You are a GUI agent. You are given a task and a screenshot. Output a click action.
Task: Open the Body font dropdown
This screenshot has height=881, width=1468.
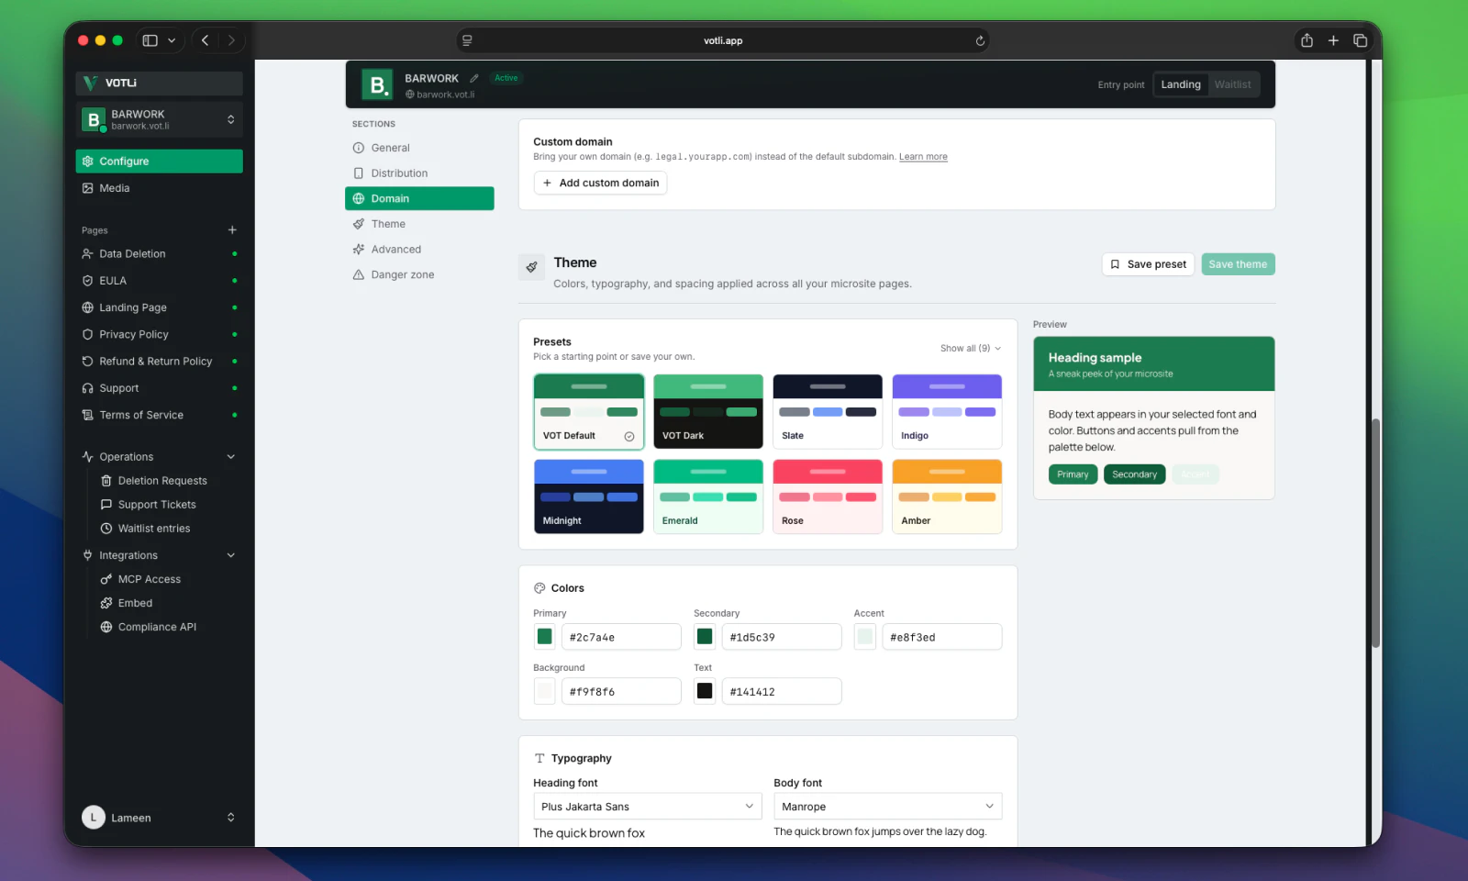[887, 807]
